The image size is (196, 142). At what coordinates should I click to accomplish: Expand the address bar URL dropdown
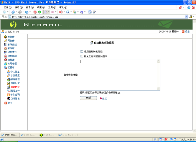click(x=186, y=17)
